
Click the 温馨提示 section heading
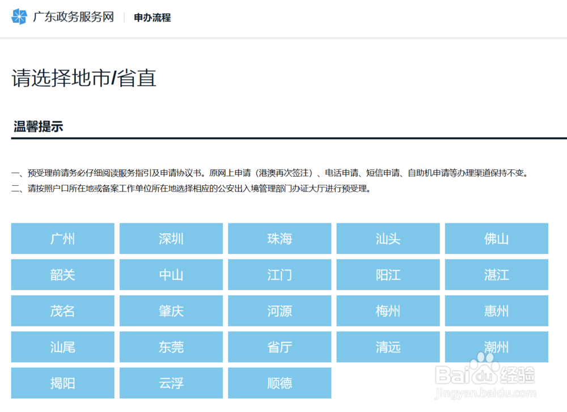click(37, 126)
